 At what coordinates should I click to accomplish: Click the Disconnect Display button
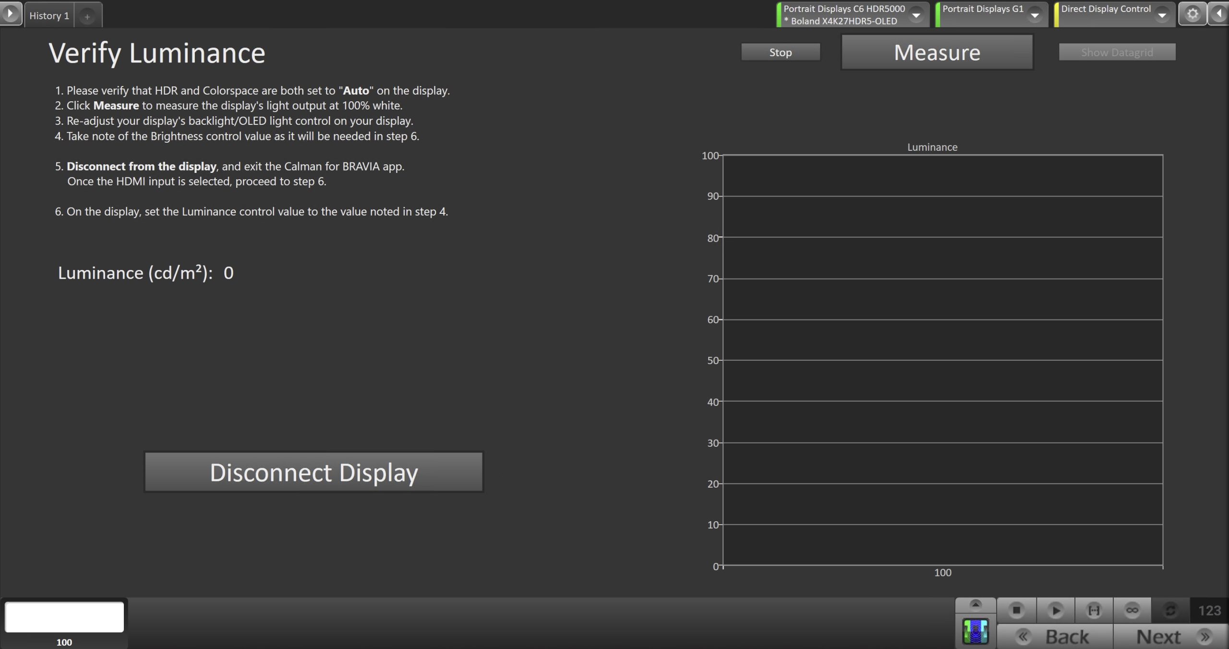(x=313, y=472)
